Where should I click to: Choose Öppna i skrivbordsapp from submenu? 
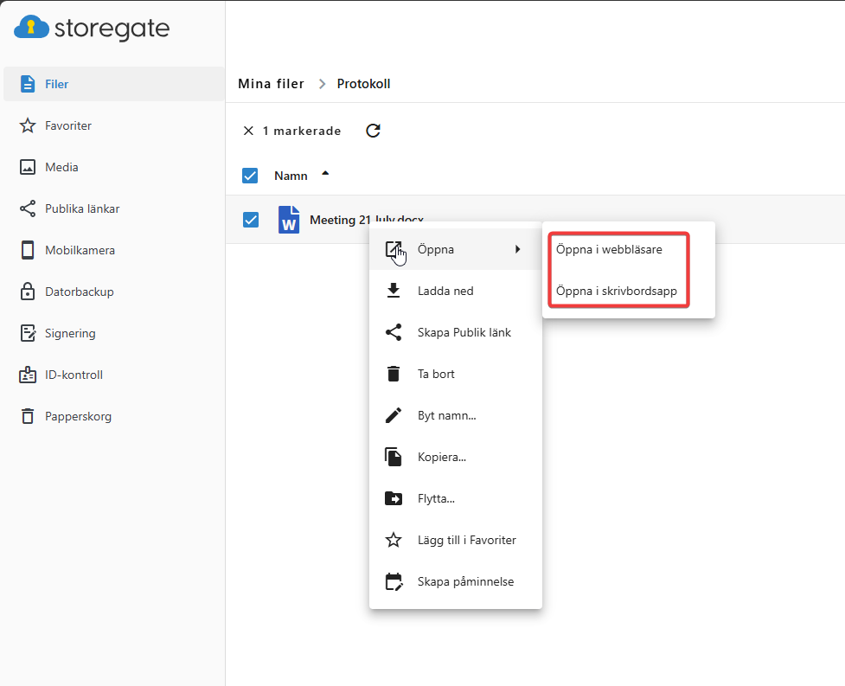[x=616, y=291]
